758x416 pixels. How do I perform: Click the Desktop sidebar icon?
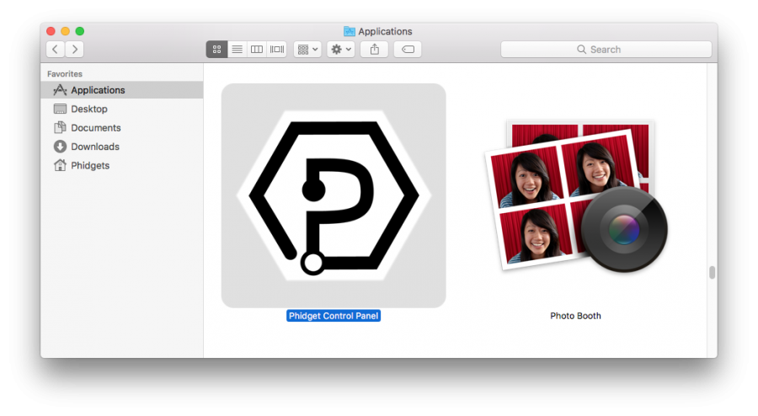coord(60,109)
